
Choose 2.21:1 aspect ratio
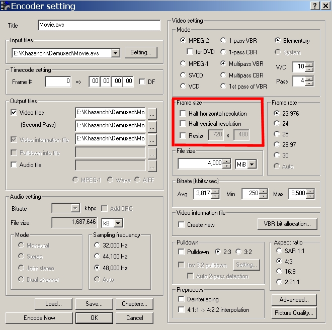click(279, 282)
